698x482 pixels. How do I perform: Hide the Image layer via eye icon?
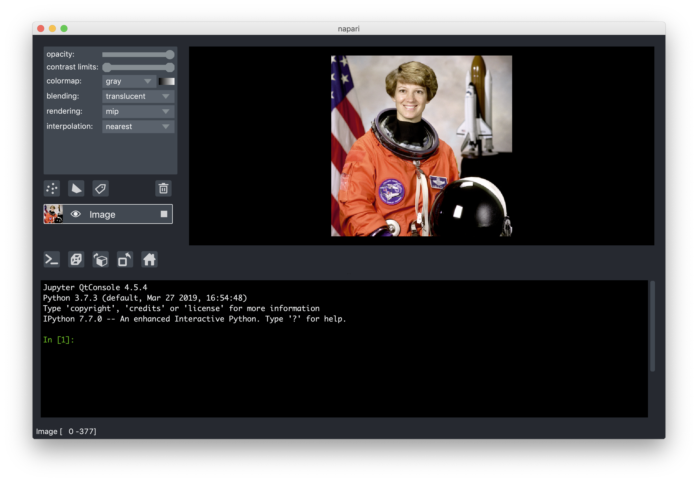coord(76,214)
